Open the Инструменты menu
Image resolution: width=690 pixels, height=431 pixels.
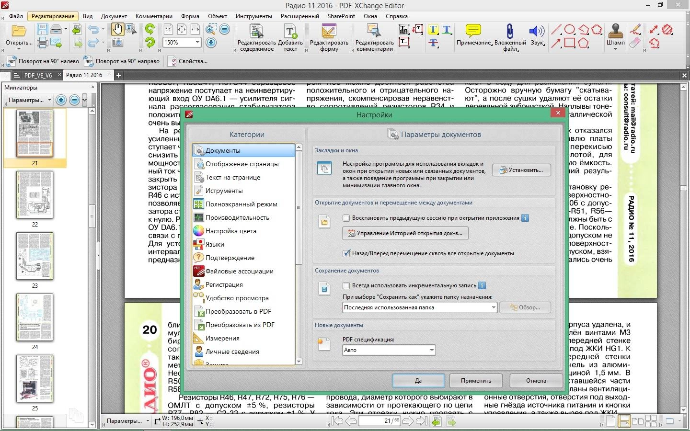253,16
